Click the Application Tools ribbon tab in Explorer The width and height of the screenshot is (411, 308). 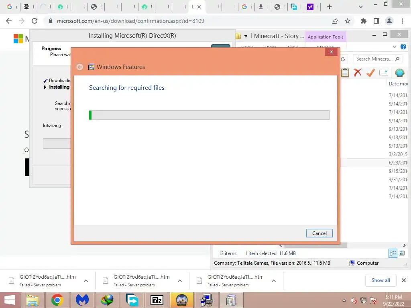(x=326, y=37)
